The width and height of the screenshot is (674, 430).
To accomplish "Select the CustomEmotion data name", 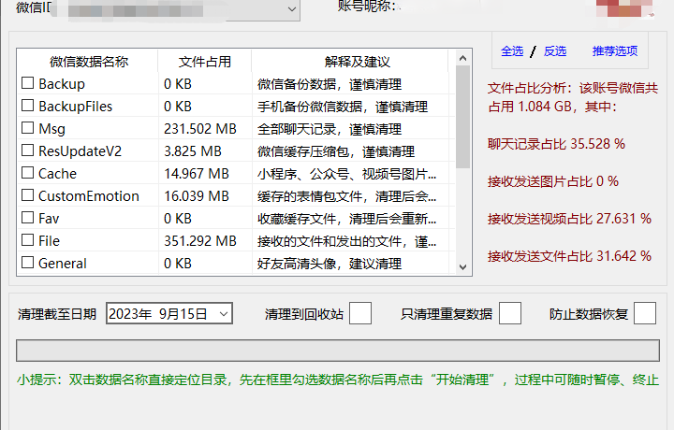I will (89, 196).
